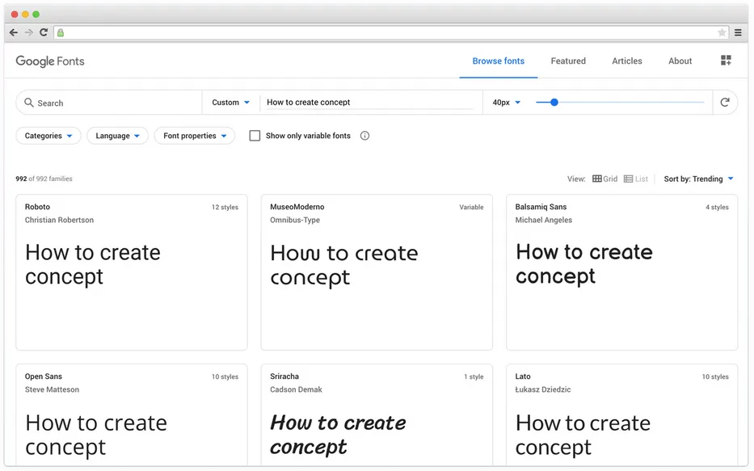Reload the page with the browser refresh icon

(44, 32)
